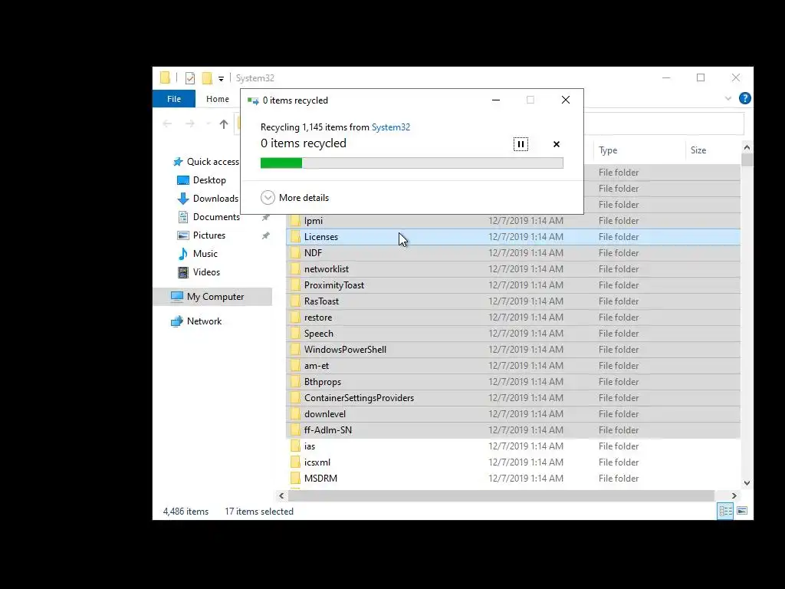Click the Properties quick access toolbar icon
The image size is (785, 589).
pyautogui.click(x=190, y=78)
